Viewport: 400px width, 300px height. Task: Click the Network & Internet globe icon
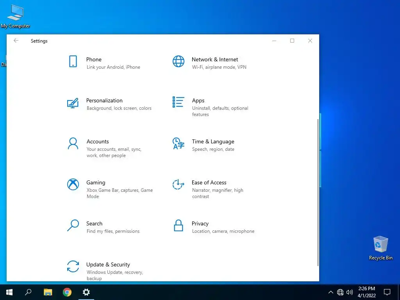178,61
